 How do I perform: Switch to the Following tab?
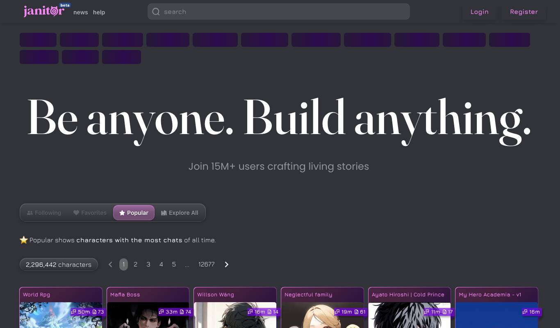[x=44, y=213]
